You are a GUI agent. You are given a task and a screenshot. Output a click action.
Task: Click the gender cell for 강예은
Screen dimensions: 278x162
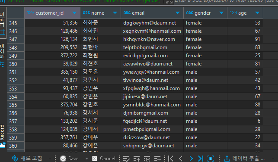[205, 146]
